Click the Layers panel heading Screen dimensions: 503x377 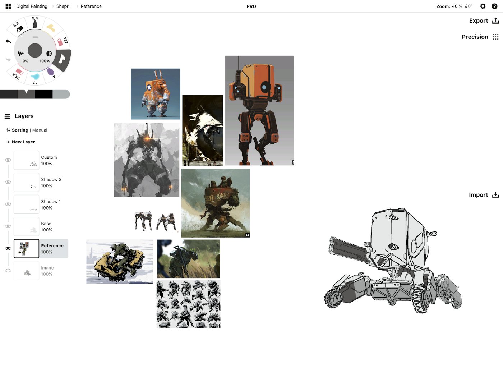pyautogui.click(x=24, y=116)
